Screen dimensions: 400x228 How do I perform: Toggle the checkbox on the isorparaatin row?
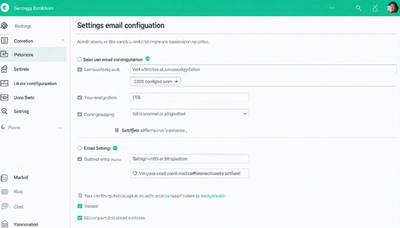[x=80, y=196]
